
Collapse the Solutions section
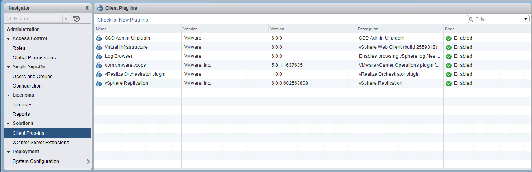tap(8, 124)
